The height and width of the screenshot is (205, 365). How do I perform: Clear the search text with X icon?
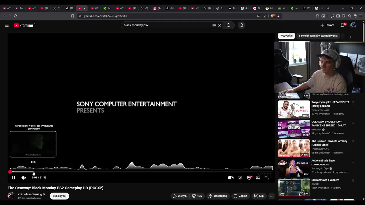click(220, 25)
